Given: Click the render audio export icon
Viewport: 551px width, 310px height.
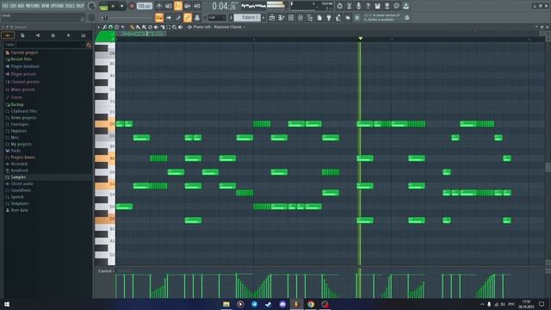Looking at the screenshot, I should click(387, 6).
